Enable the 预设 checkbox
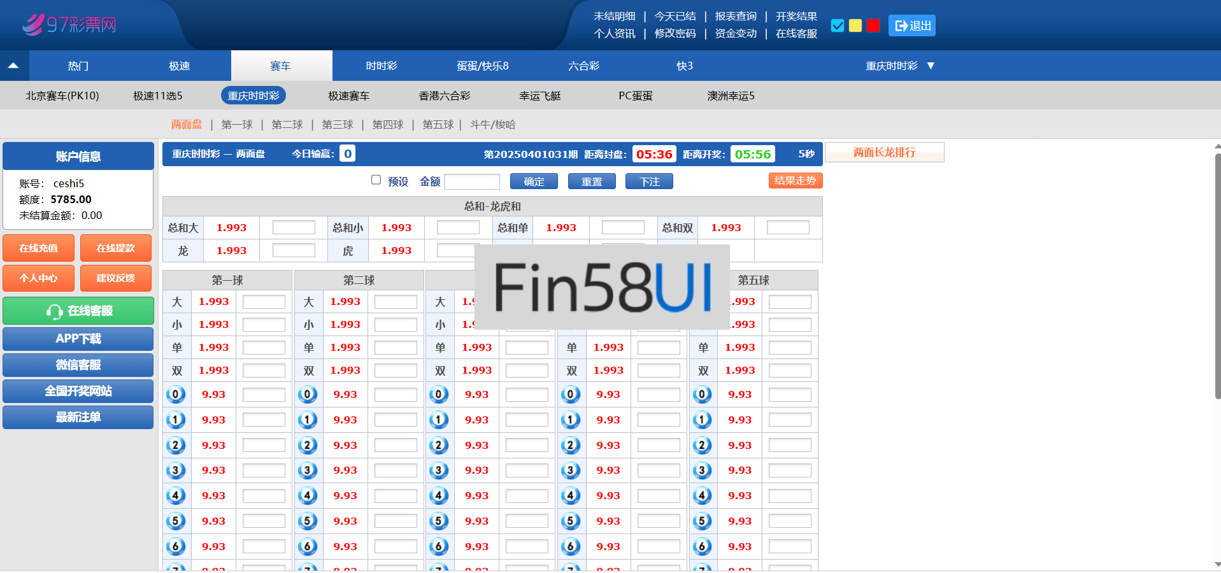 point(376,180)
